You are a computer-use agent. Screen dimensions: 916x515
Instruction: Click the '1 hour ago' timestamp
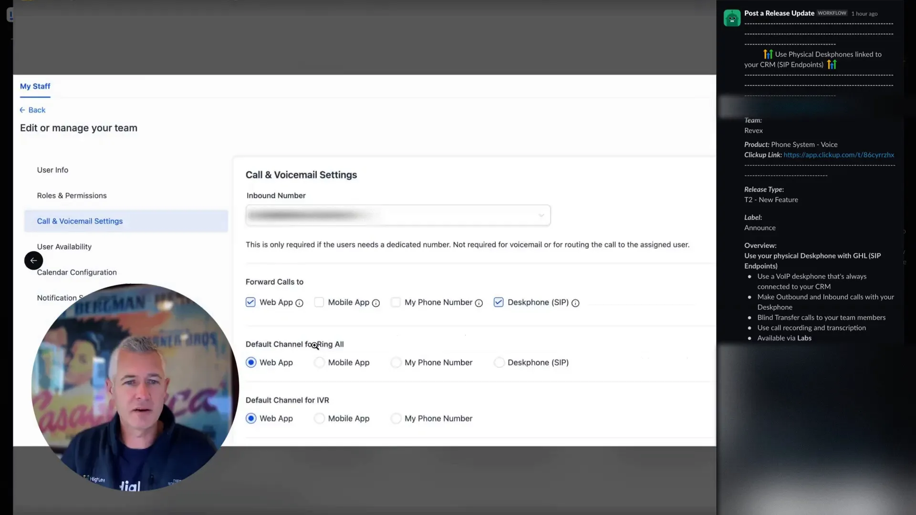(864, 14)
